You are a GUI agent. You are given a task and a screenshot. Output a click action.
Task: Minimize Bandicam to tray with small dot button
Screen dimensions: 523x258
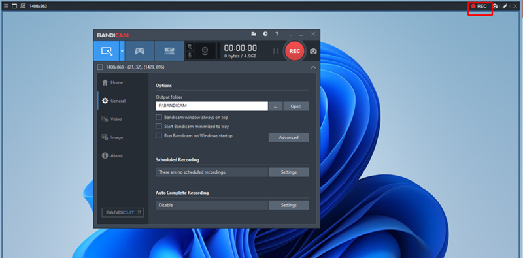click(290, 35)
